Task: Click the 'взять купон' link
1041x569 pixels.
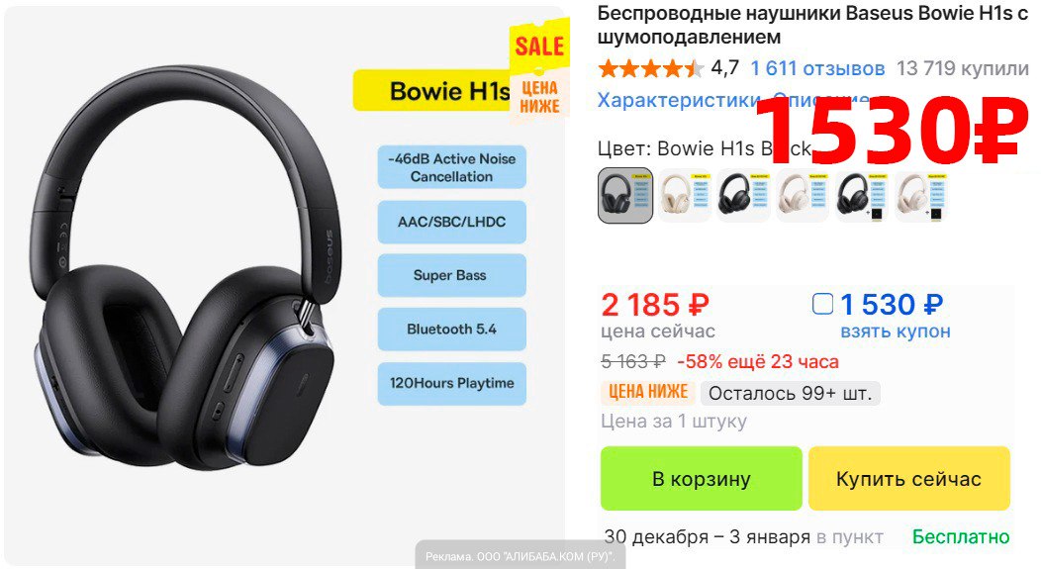Action: (x=896, y=332)
